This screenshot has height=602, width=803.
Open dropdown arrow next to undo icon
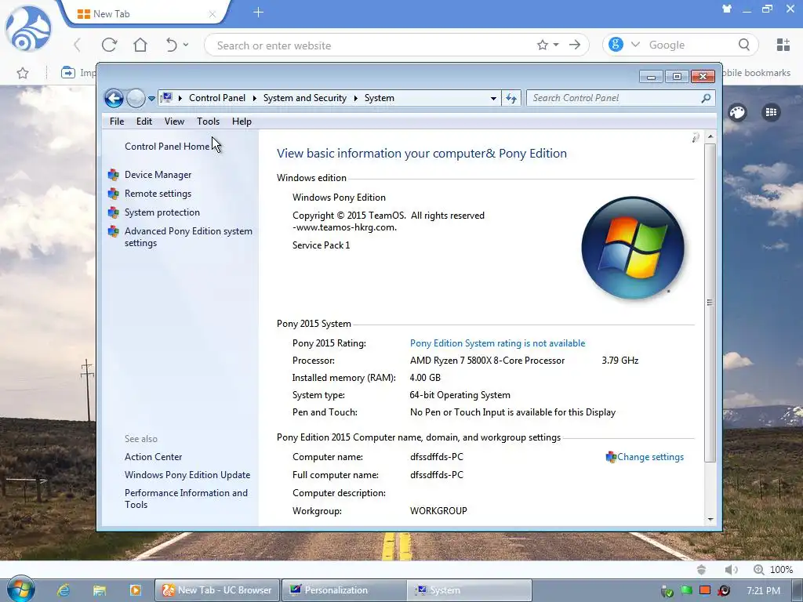[x=186, y=45]
